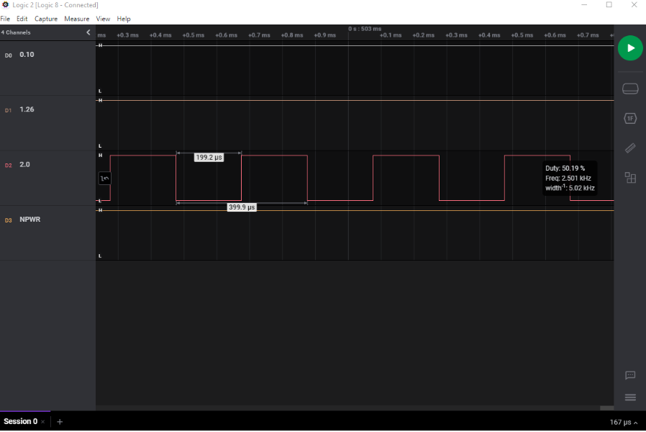The image size is (646, 432).
Task: Open the Extensions panel icon
Action: click(x=630, y=178)
